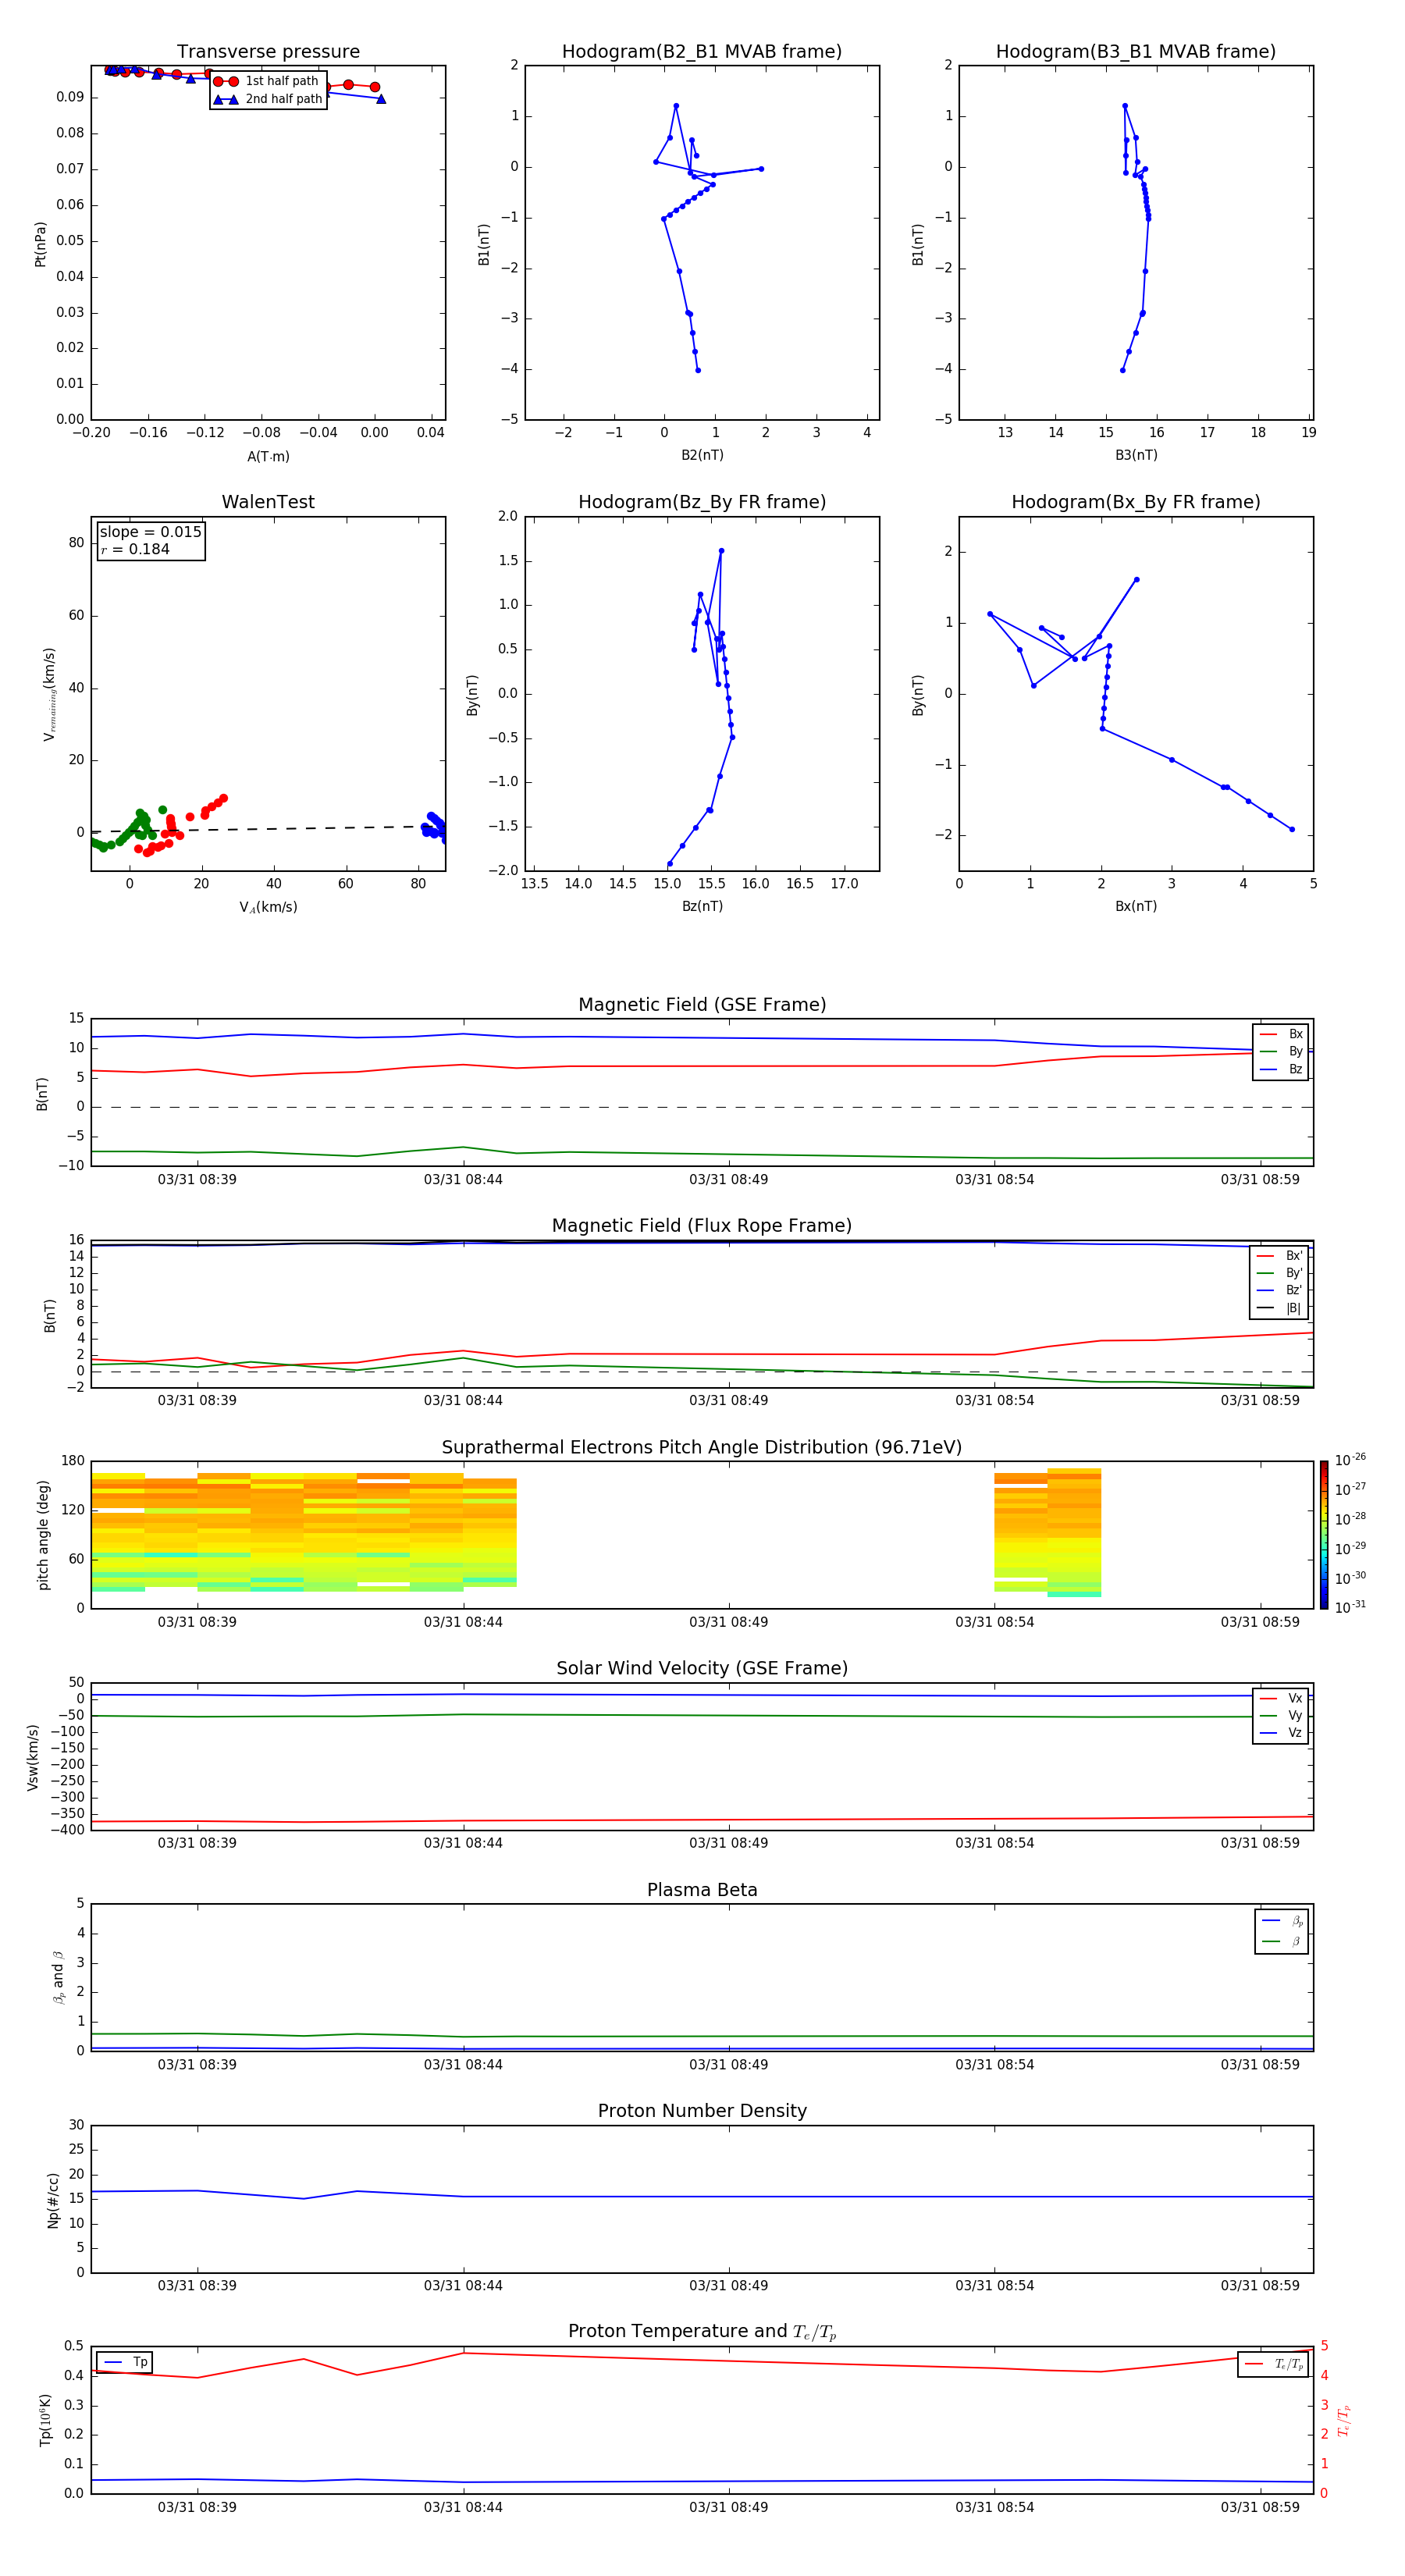Click "Bz'" in the Flux Rope legend

[1294, 1290]
